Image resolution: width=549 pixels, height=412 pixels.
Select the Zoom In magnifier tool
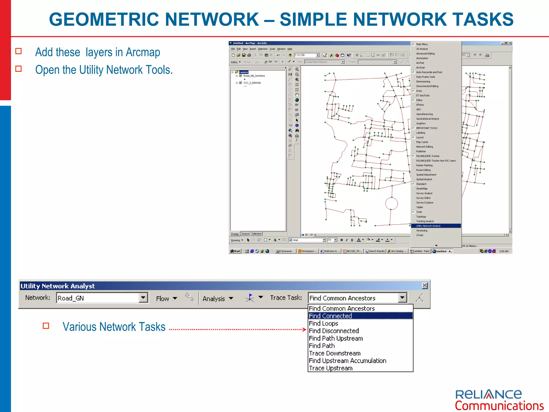coord(297,69)
